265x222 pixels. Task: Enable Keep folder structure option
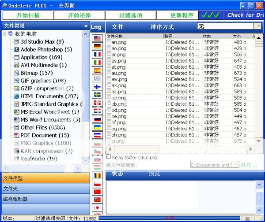tap(109, 157)
